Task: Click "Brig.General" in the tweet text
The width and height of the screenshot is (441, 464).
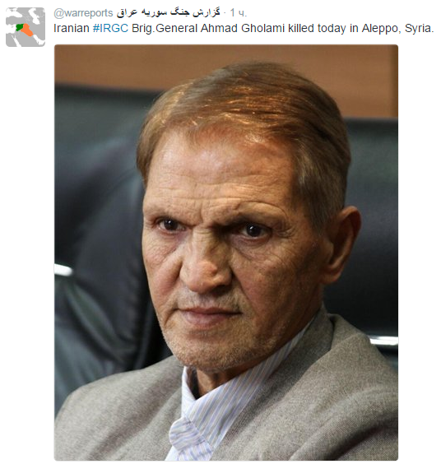Action: 165,29
